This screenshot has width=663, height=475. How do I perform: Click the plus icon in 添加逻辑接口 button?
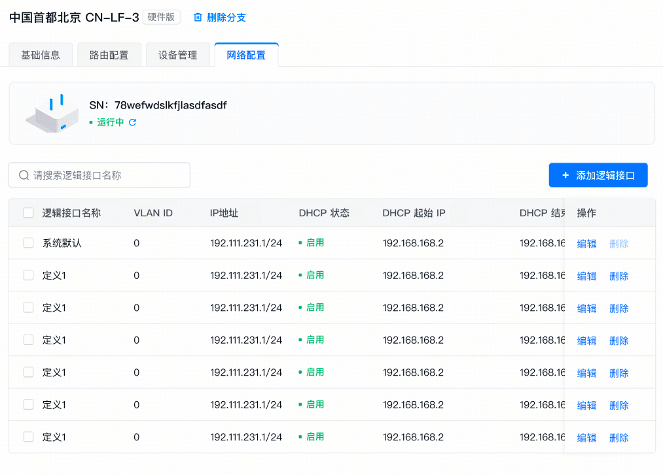coord(565,175)
